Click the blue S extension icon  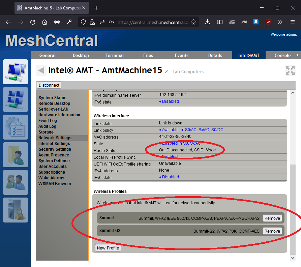tap(256, 22)
